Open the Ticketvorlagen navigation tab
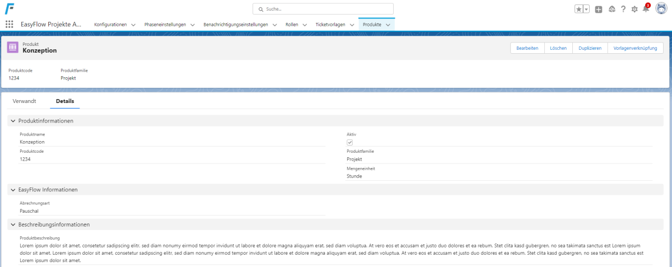 tap(331, 25)
